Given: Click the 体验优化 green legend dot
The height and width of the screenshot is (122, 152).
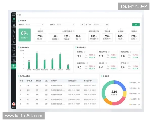Looking at the screenshot, I should (130, 83).
